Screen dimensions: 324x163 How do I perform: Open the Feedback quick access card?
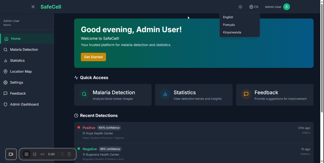(x=275, y=95)
